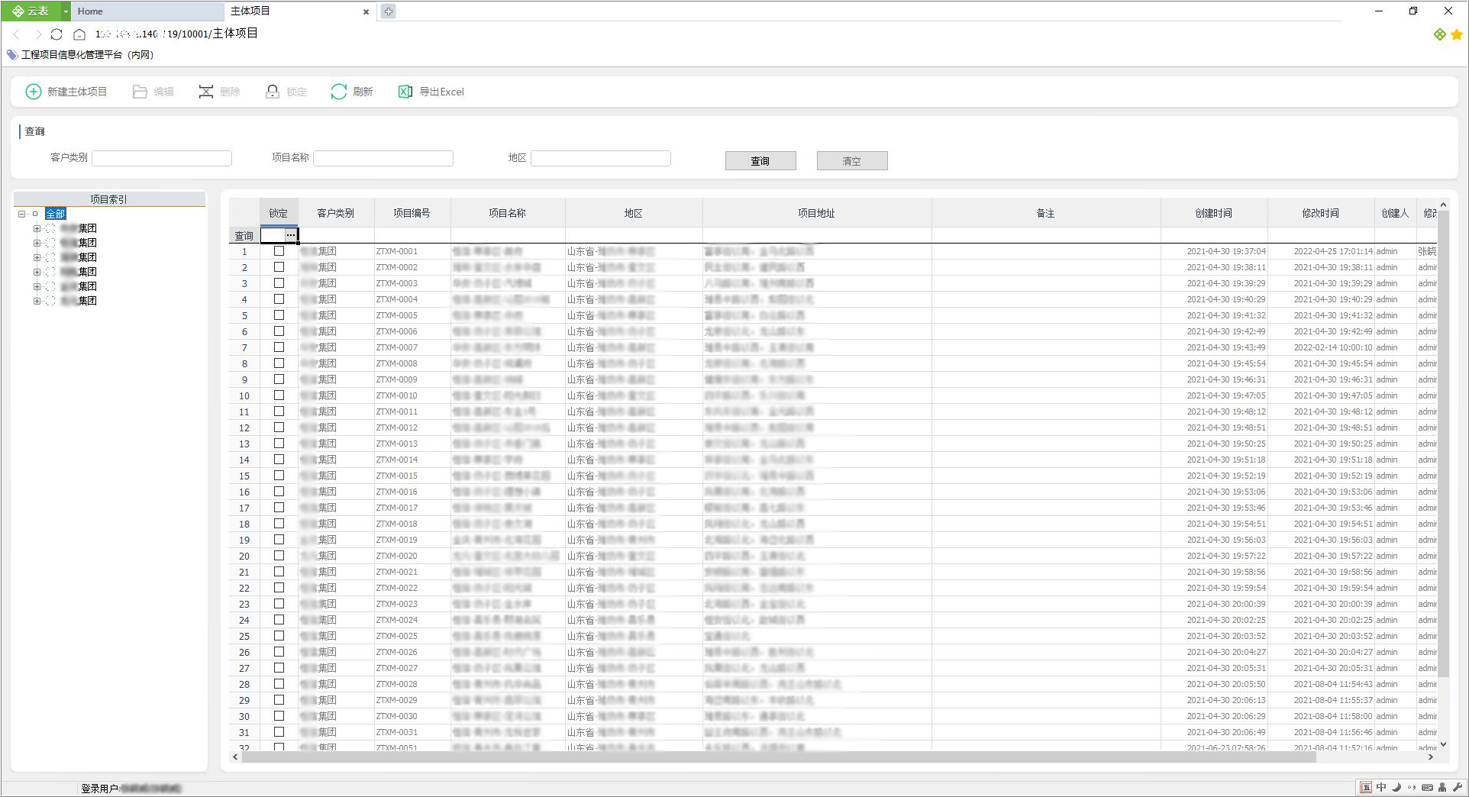This screenshot has width=1469, height=797.
Task: Click the input method 中 tray icon
Action: pos(1381,787)
